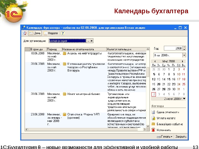The image size is (199, 149).
Task: Go to next month in calendar
Action: click(x=182, y=62)
